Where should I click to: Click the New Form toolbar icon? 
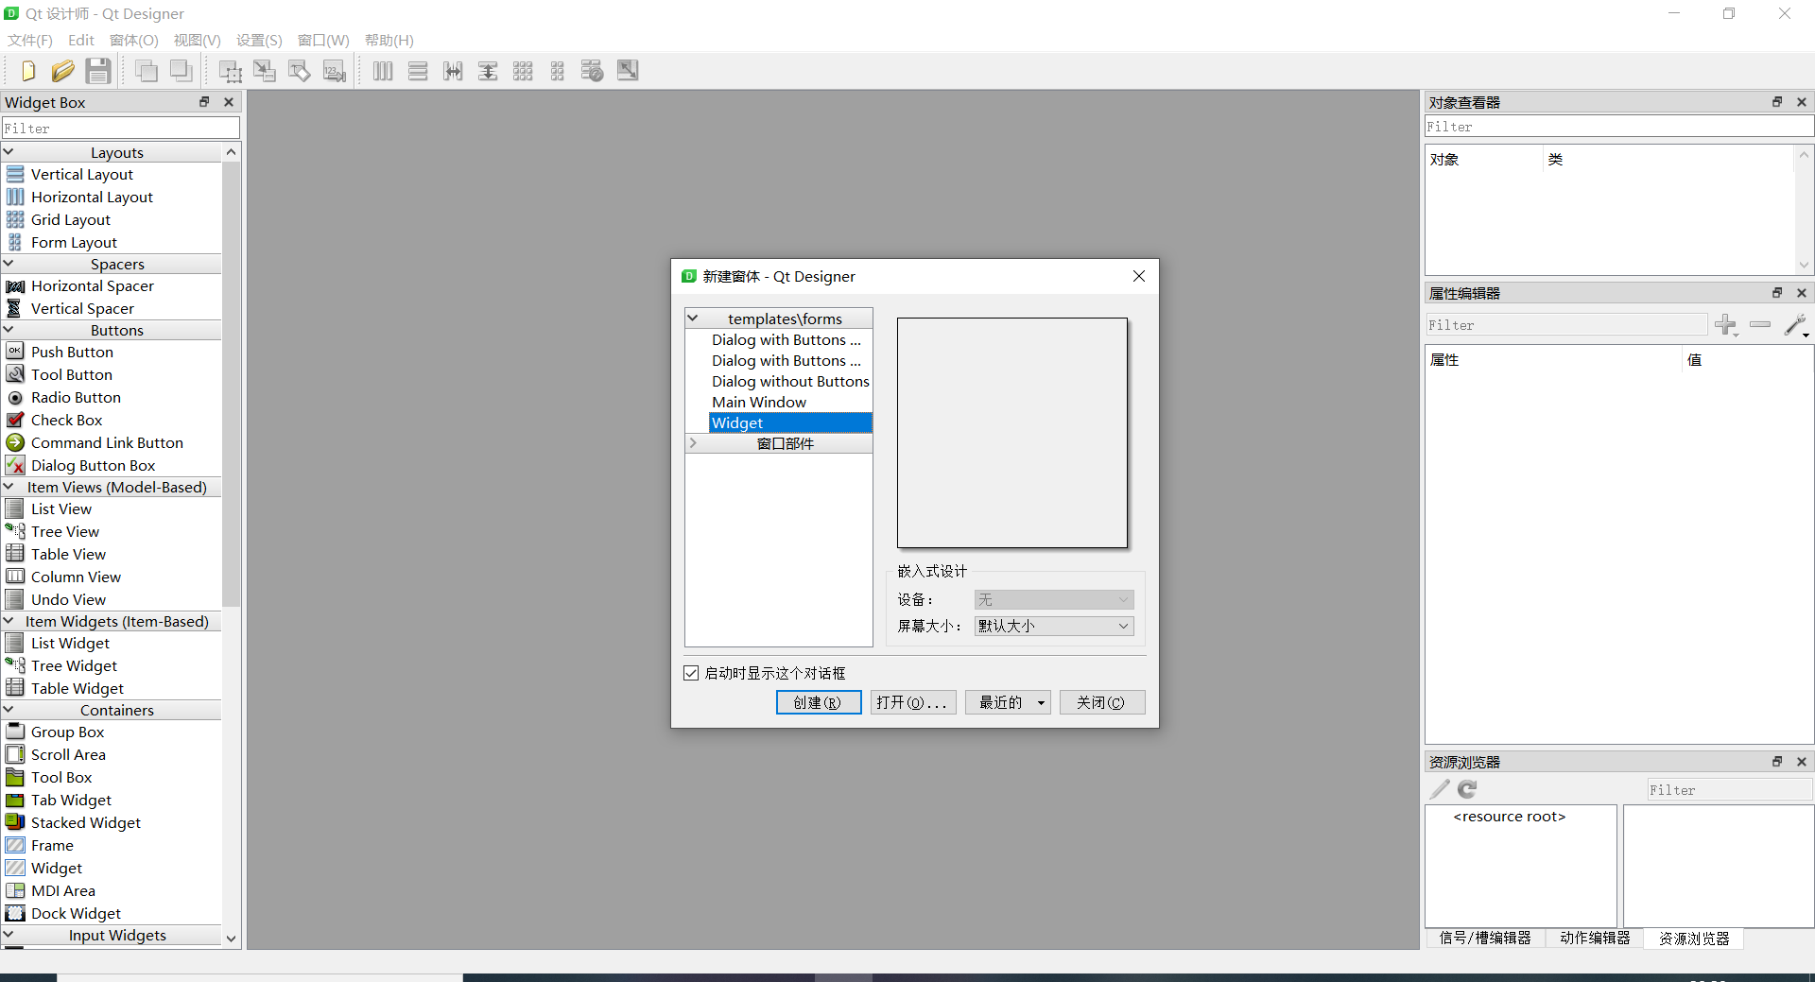click(27, 71)
